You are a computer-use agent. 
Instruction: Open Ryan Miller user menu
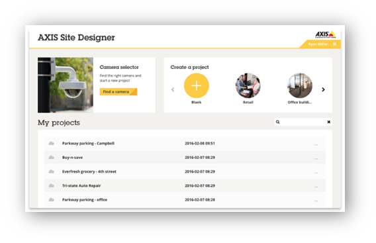318,44
